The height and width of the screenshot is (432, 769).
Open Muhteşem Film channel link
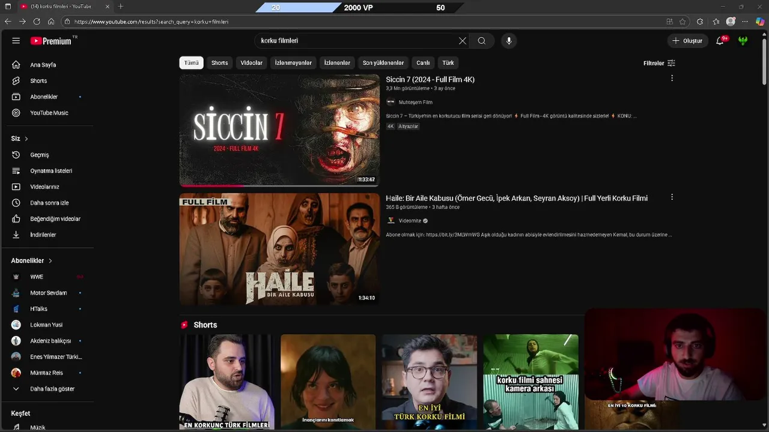pyautogui.click(x=415, y=102)
